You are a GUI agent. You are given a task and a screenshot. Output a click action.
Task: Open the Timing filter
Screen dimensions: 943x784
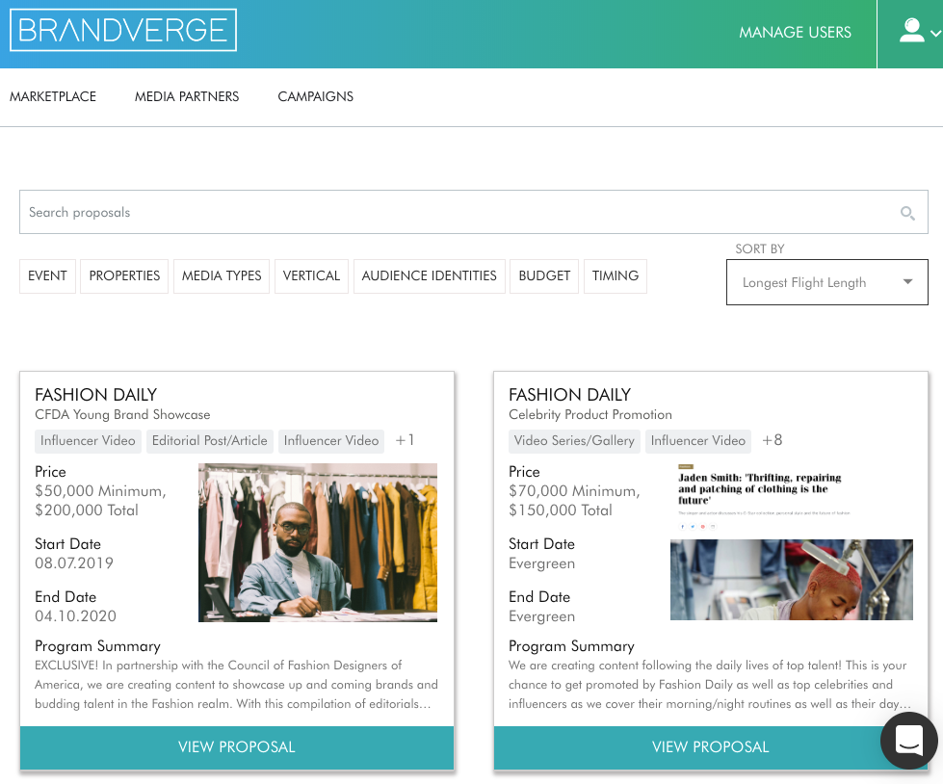coord(616,276)
